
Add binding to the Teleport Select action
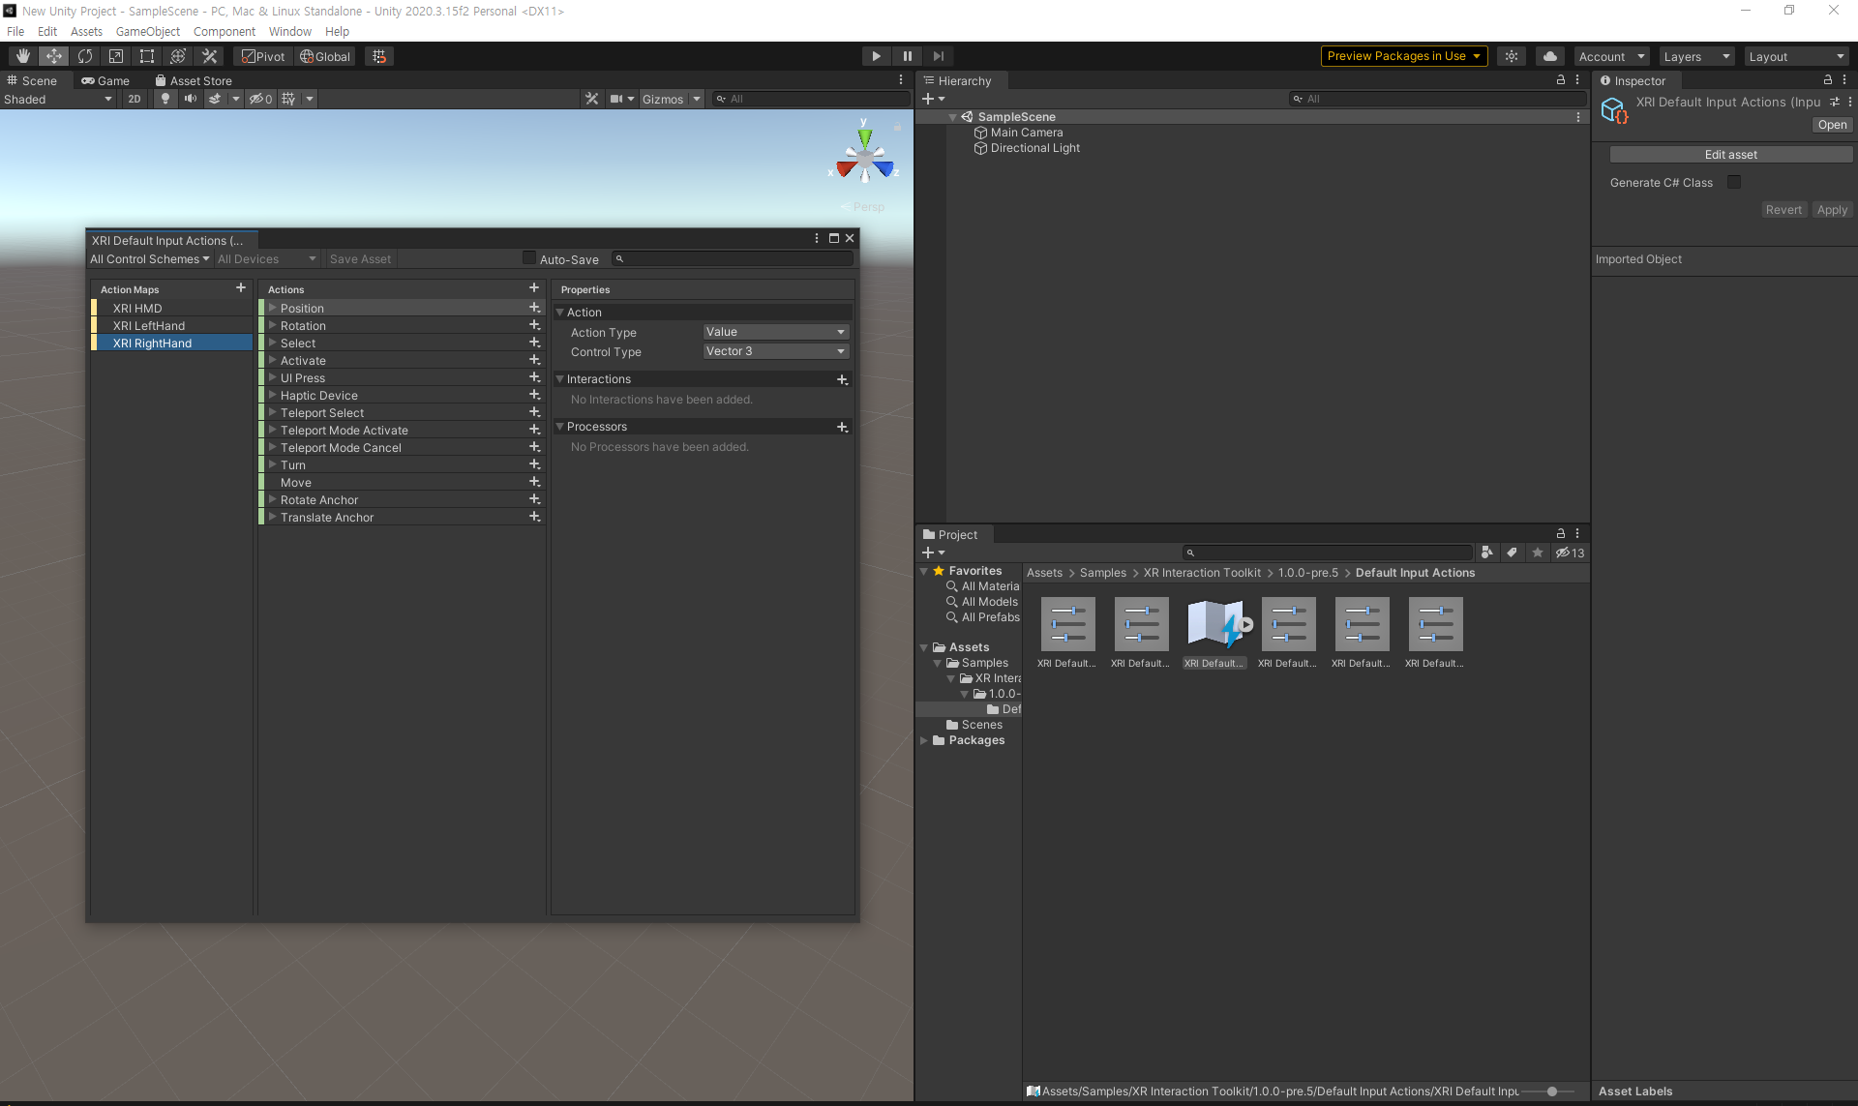[x=534, y=412]
